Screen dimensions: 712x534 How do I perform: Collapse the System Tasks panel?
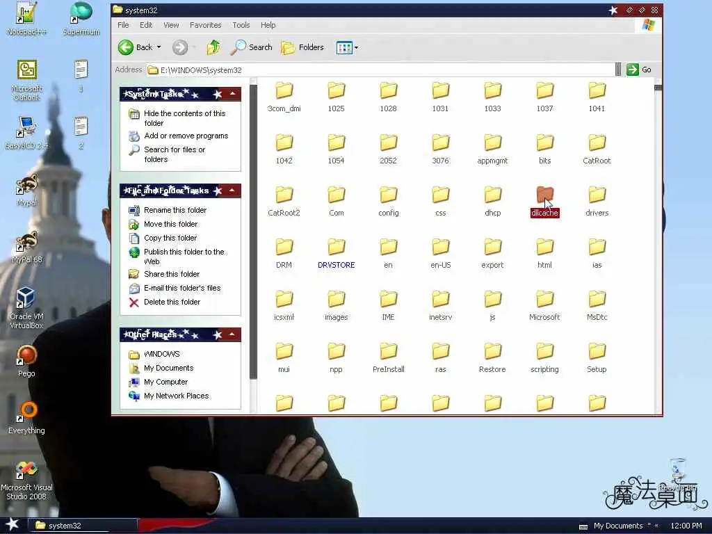pos(232,94)
